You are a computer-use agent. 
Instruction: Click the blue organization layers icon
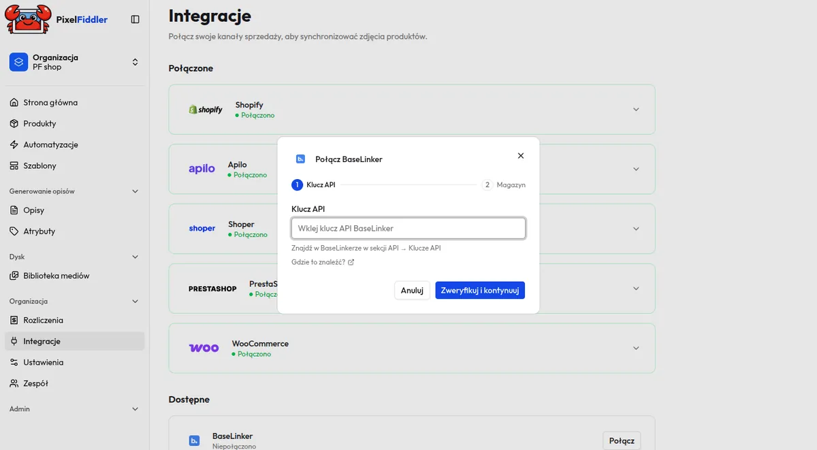[x=18, y=62]
